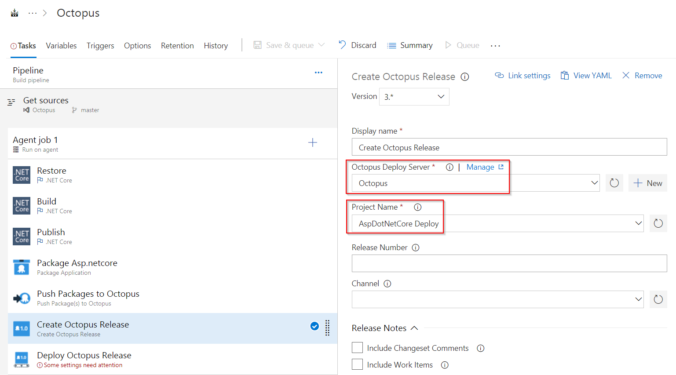Click the Octopus pipeline title
Viewport: 676px width, 375px height.
[78, 13]
